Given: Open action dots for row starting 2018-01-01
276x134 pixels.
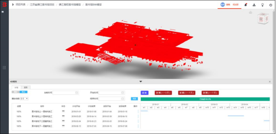Looking at the screenshot, I should click(x=138, y=111).
